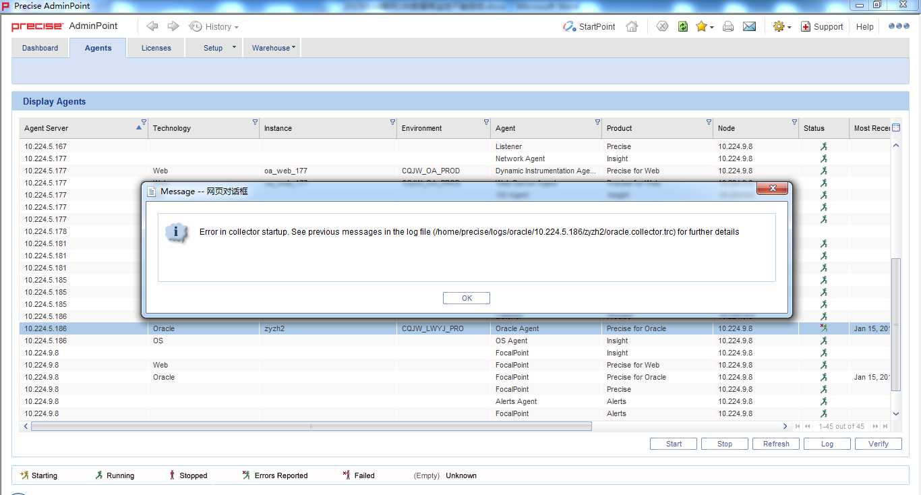The height and width of the screenshot is (495, 921).
Task: Click the Refresh button below the table
Action: point(776,444)
